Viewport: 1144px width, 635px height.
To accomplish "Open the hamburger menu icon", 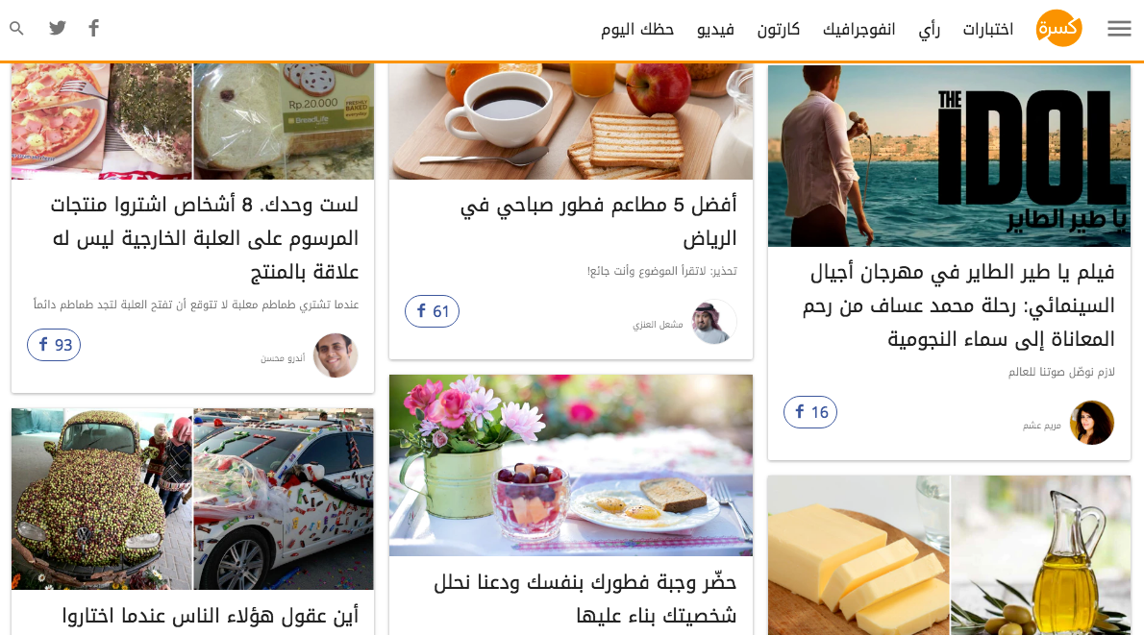I will click(x=1118, y=29).
